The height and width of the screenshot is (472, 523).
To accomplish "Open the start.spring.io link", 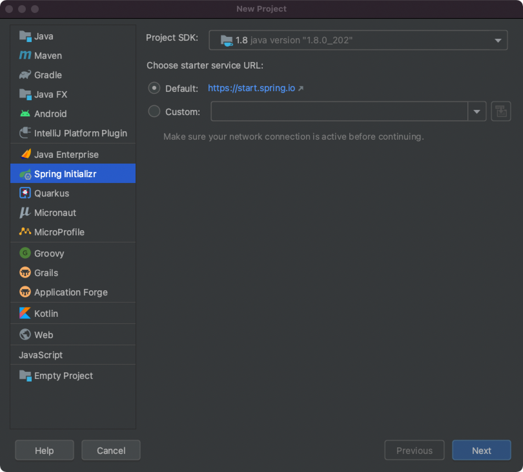I will pyautogui.click(x=251, y=88).
